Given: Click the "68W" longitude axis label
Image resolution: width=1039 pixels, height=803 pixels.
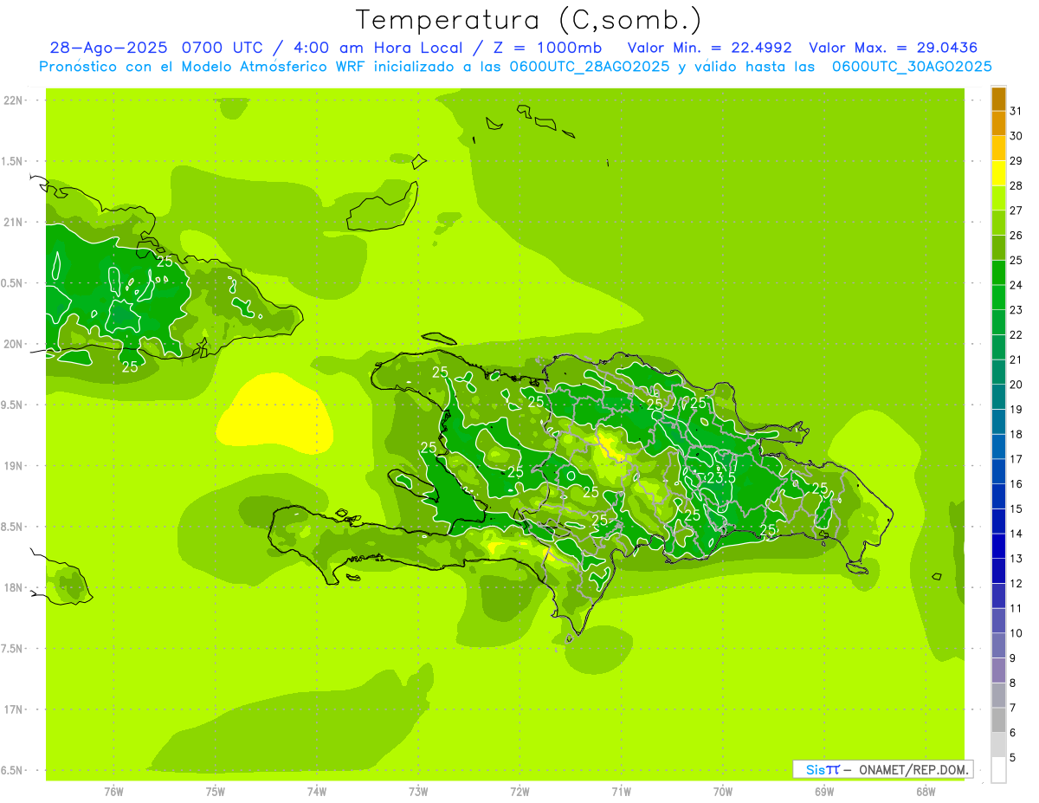Looking at the screenshot, I should click(x=926, y=791).
